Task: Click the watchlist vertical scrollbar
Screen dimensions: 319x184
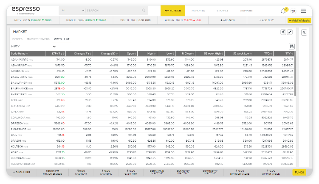Action: point(295,74)
